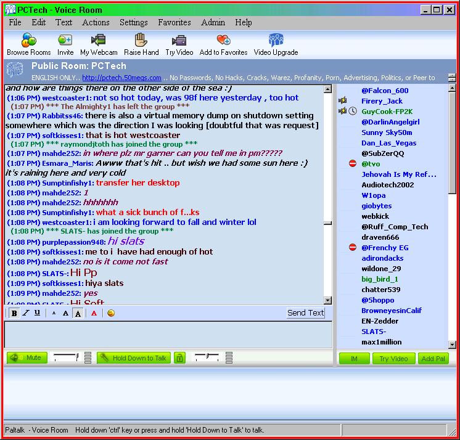Open the smiley emoticon picker
The image size is (460, 440).
tap(111, 313)
